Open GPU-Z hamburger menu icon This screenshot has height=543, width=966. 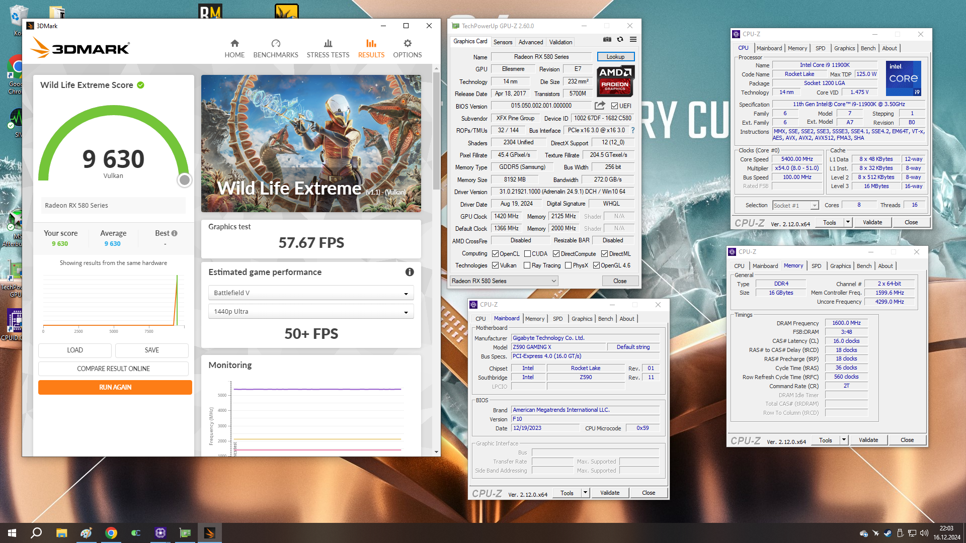click(x=633, y=39)
